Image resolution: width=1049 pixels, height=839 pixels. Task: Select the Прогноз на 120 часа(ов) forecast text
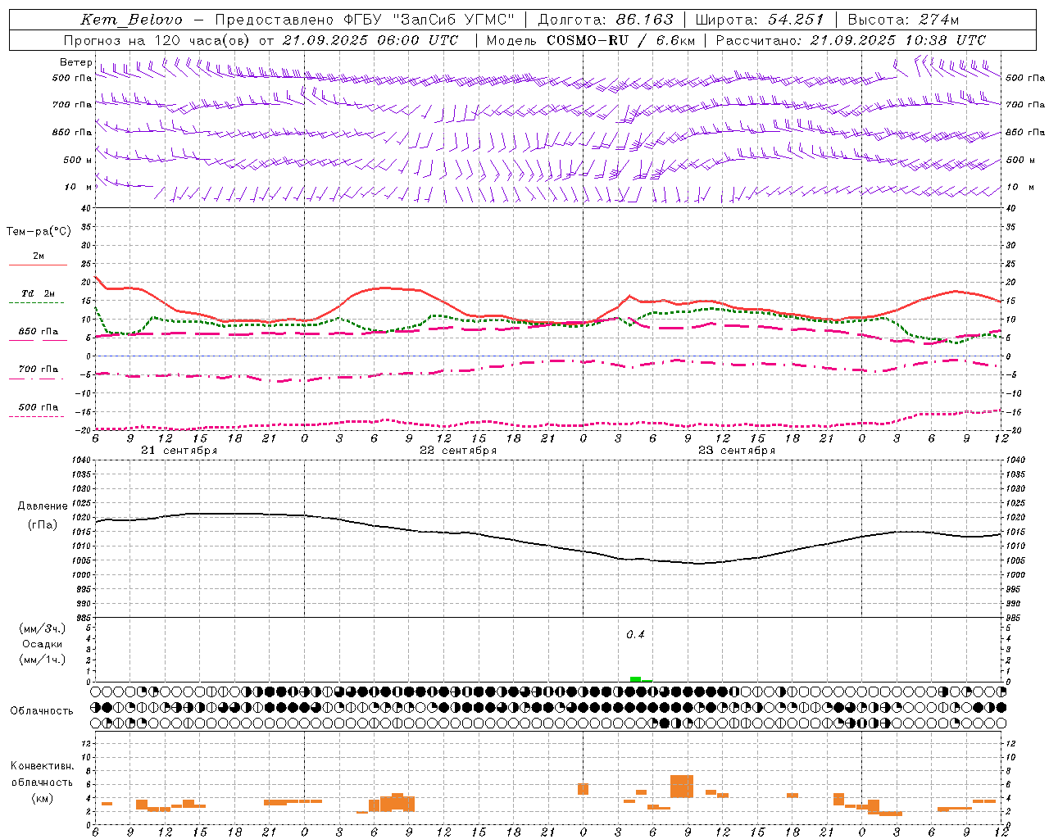(x=158, y=40)
